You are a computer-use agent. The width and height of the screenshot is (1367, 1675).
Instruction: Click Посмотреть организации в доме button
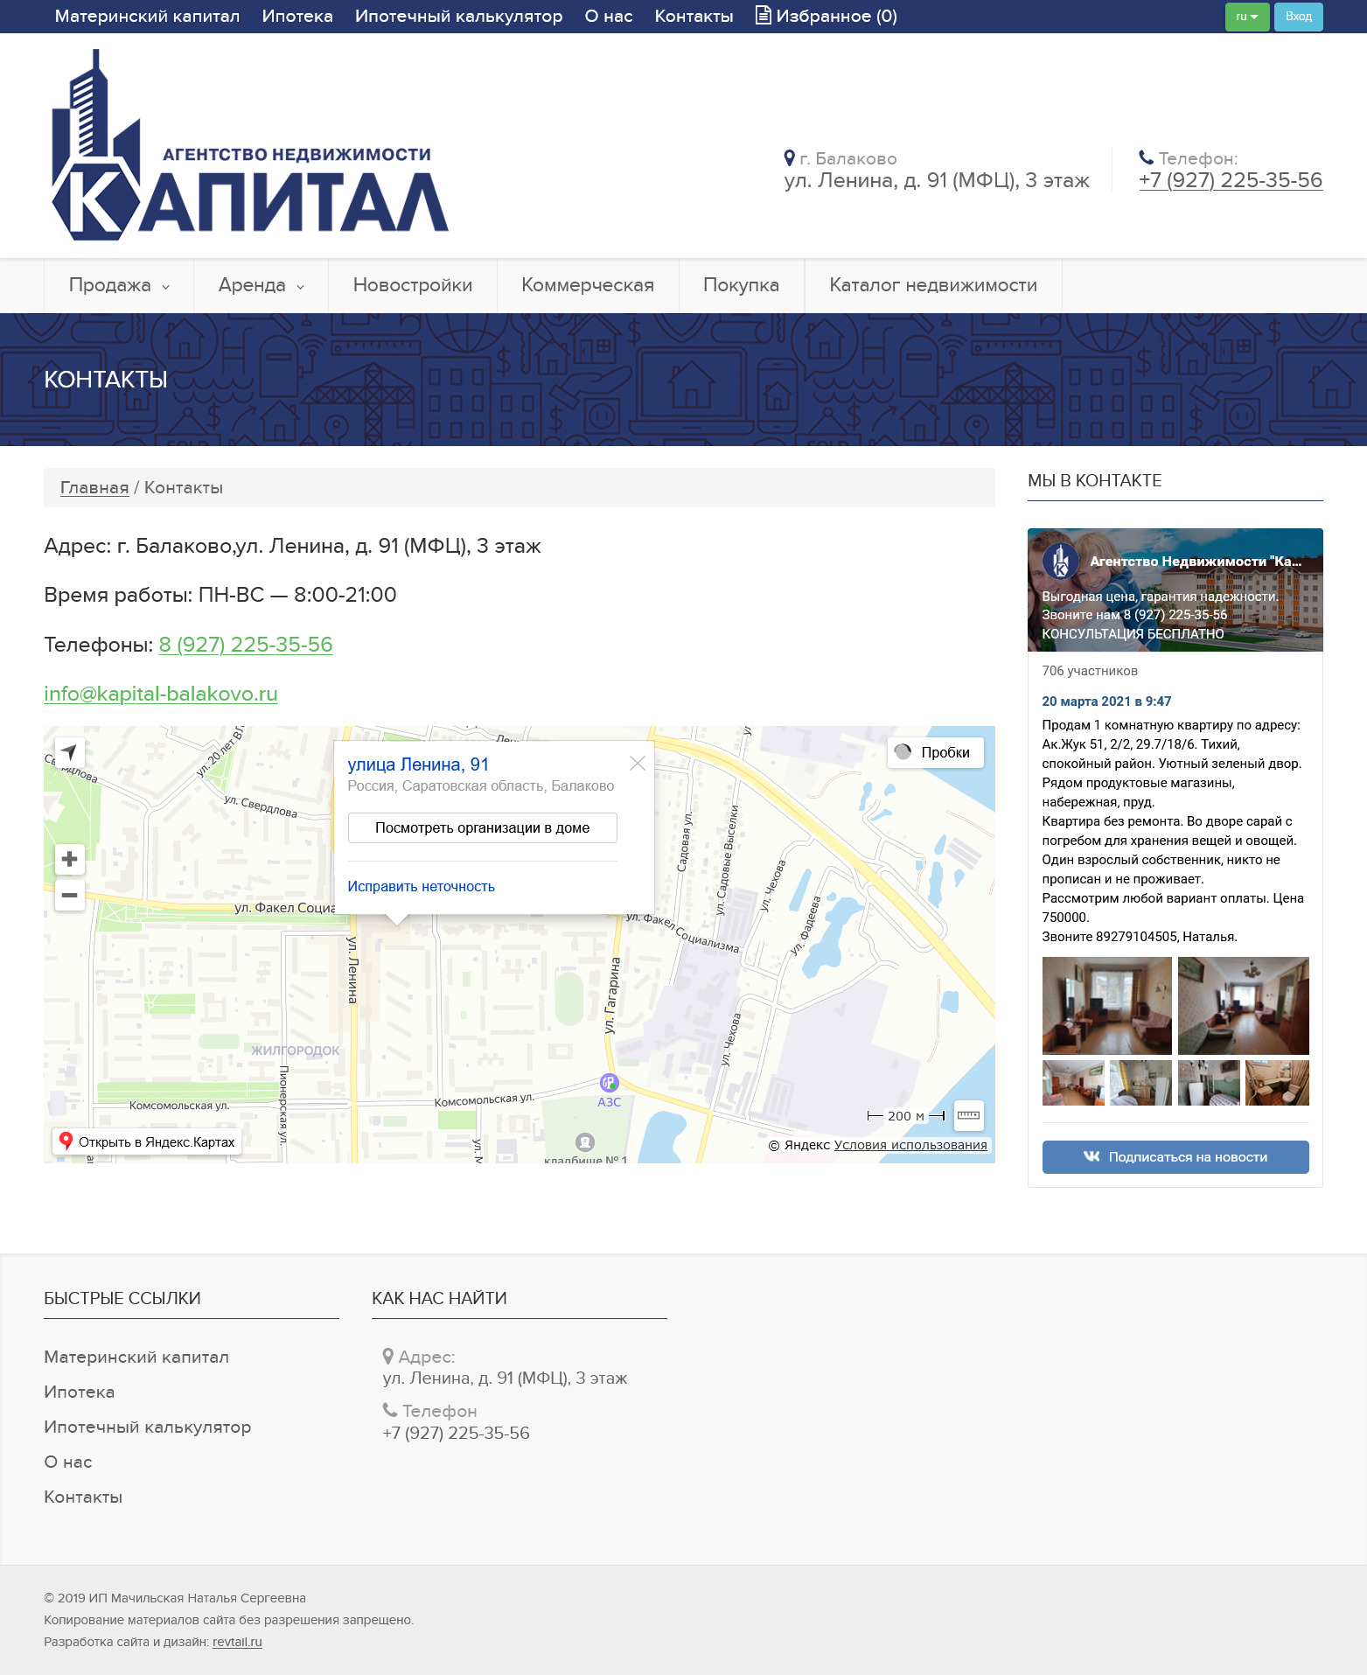coord(482,827)
